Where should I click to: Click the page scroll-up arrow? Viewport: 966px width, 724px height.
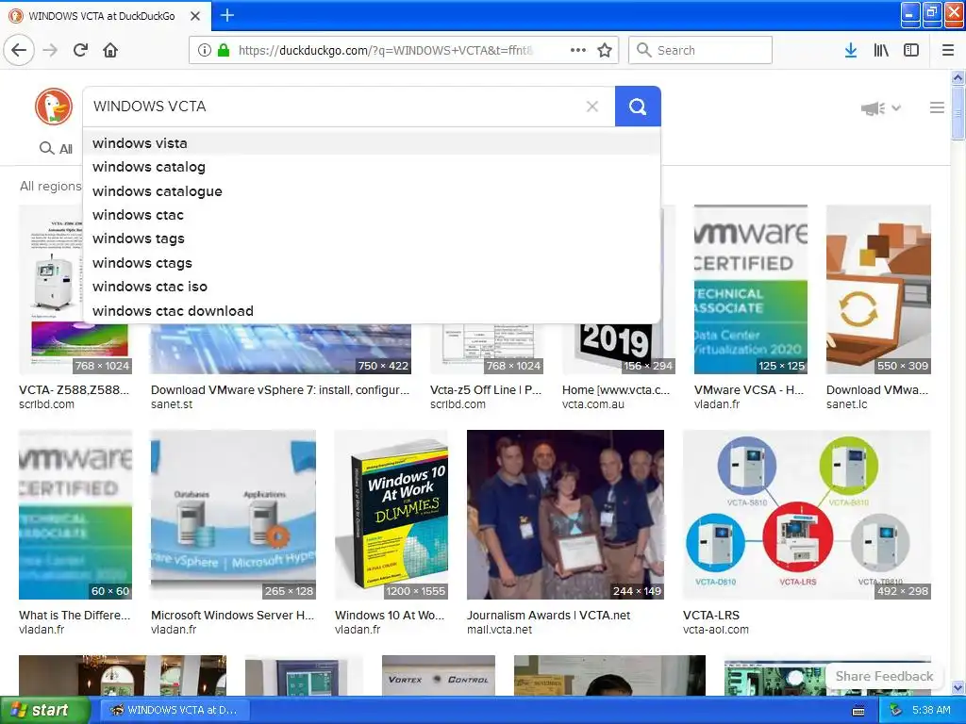click(x=958, y=77)
